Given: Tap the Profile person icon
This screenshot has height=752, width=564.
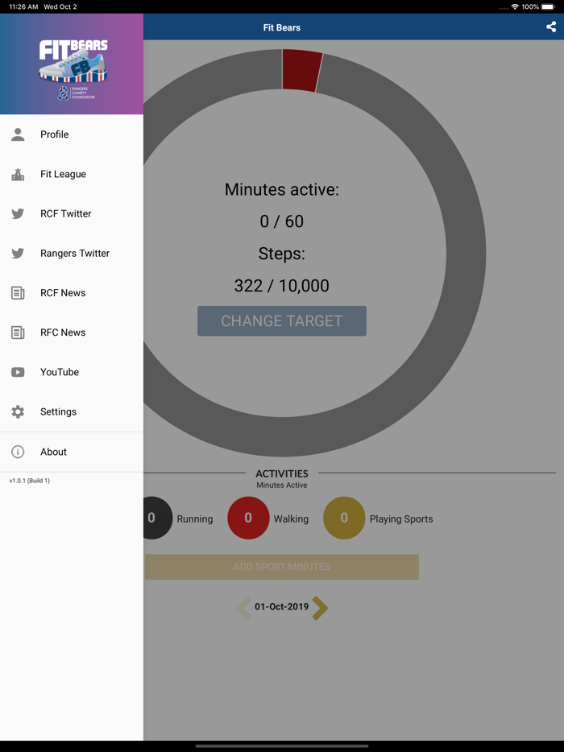Looking at the screenshot, I should (x=18, y=134).
